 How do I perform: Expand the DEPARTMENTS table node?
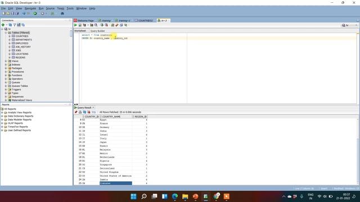pos(10,40)
